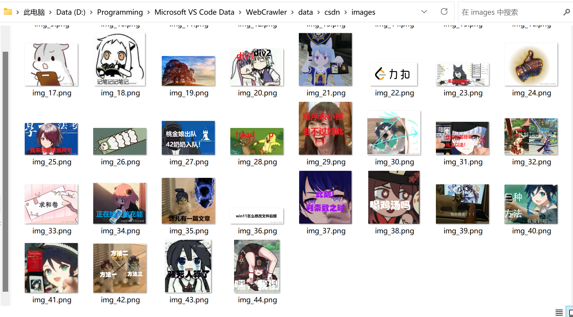Select img_25.png thumbnail
Screen dimensions: 573x317
pos(51,139)
